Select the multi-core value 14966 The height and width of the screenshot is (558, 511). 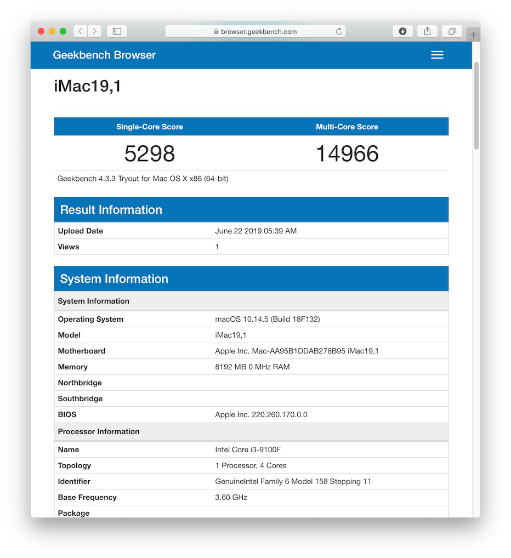point(347,153)
